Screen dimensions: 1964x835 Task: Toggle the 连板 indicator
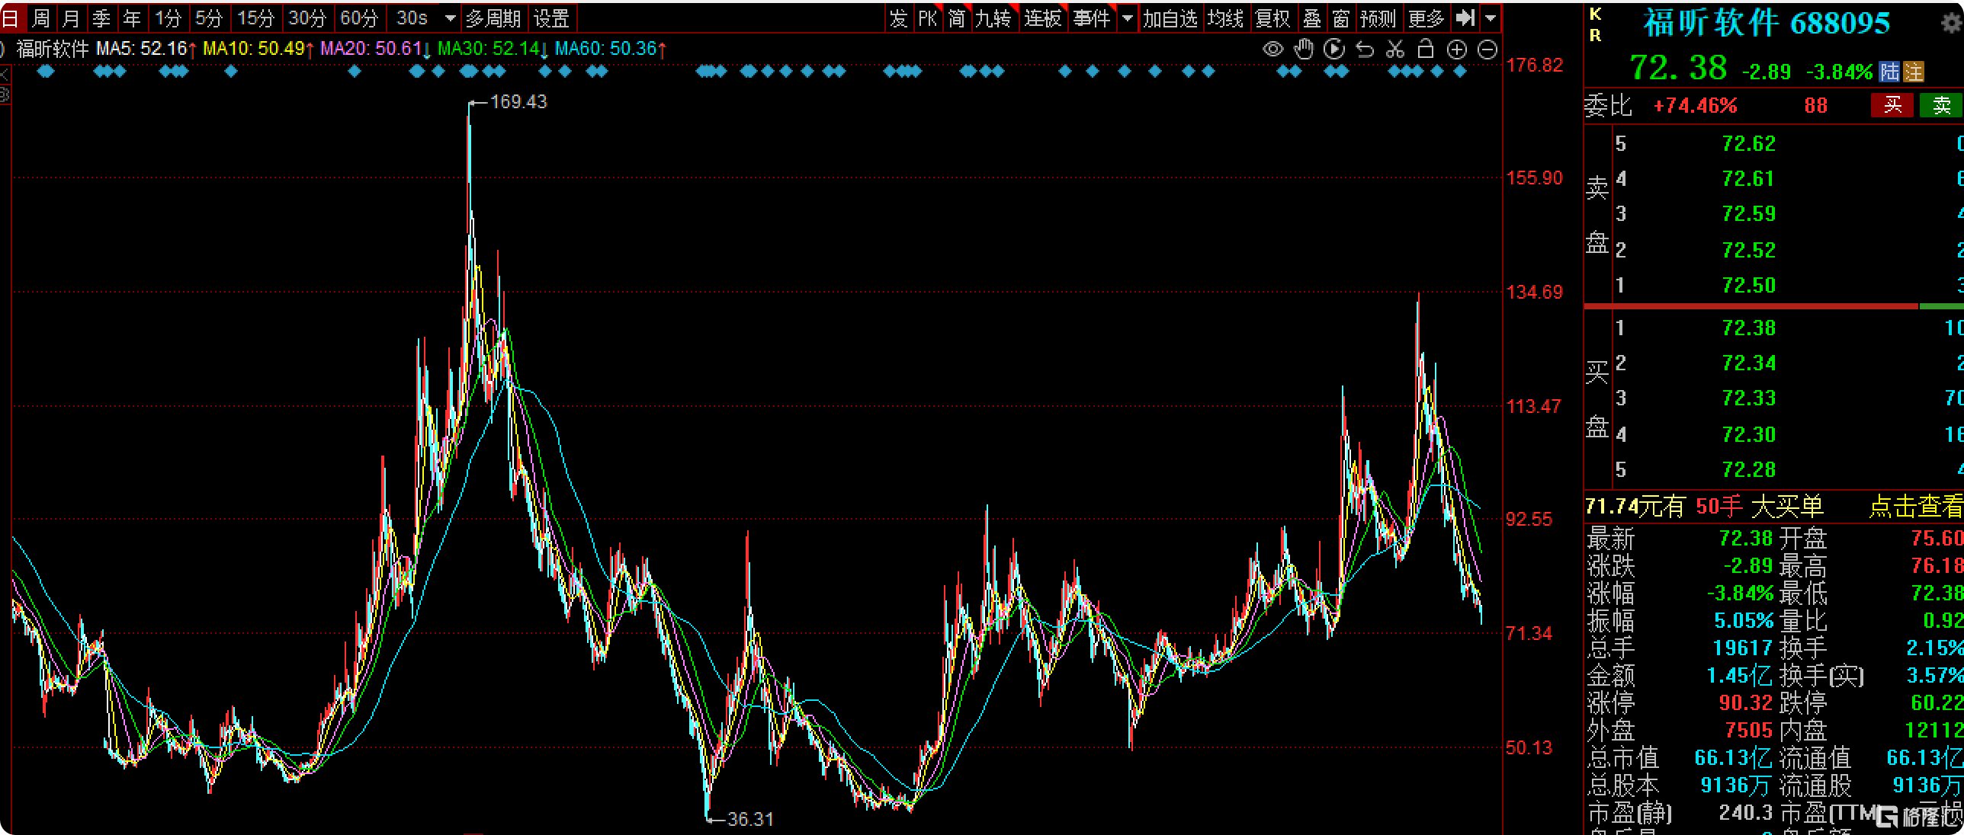(x=1043, y=18)
